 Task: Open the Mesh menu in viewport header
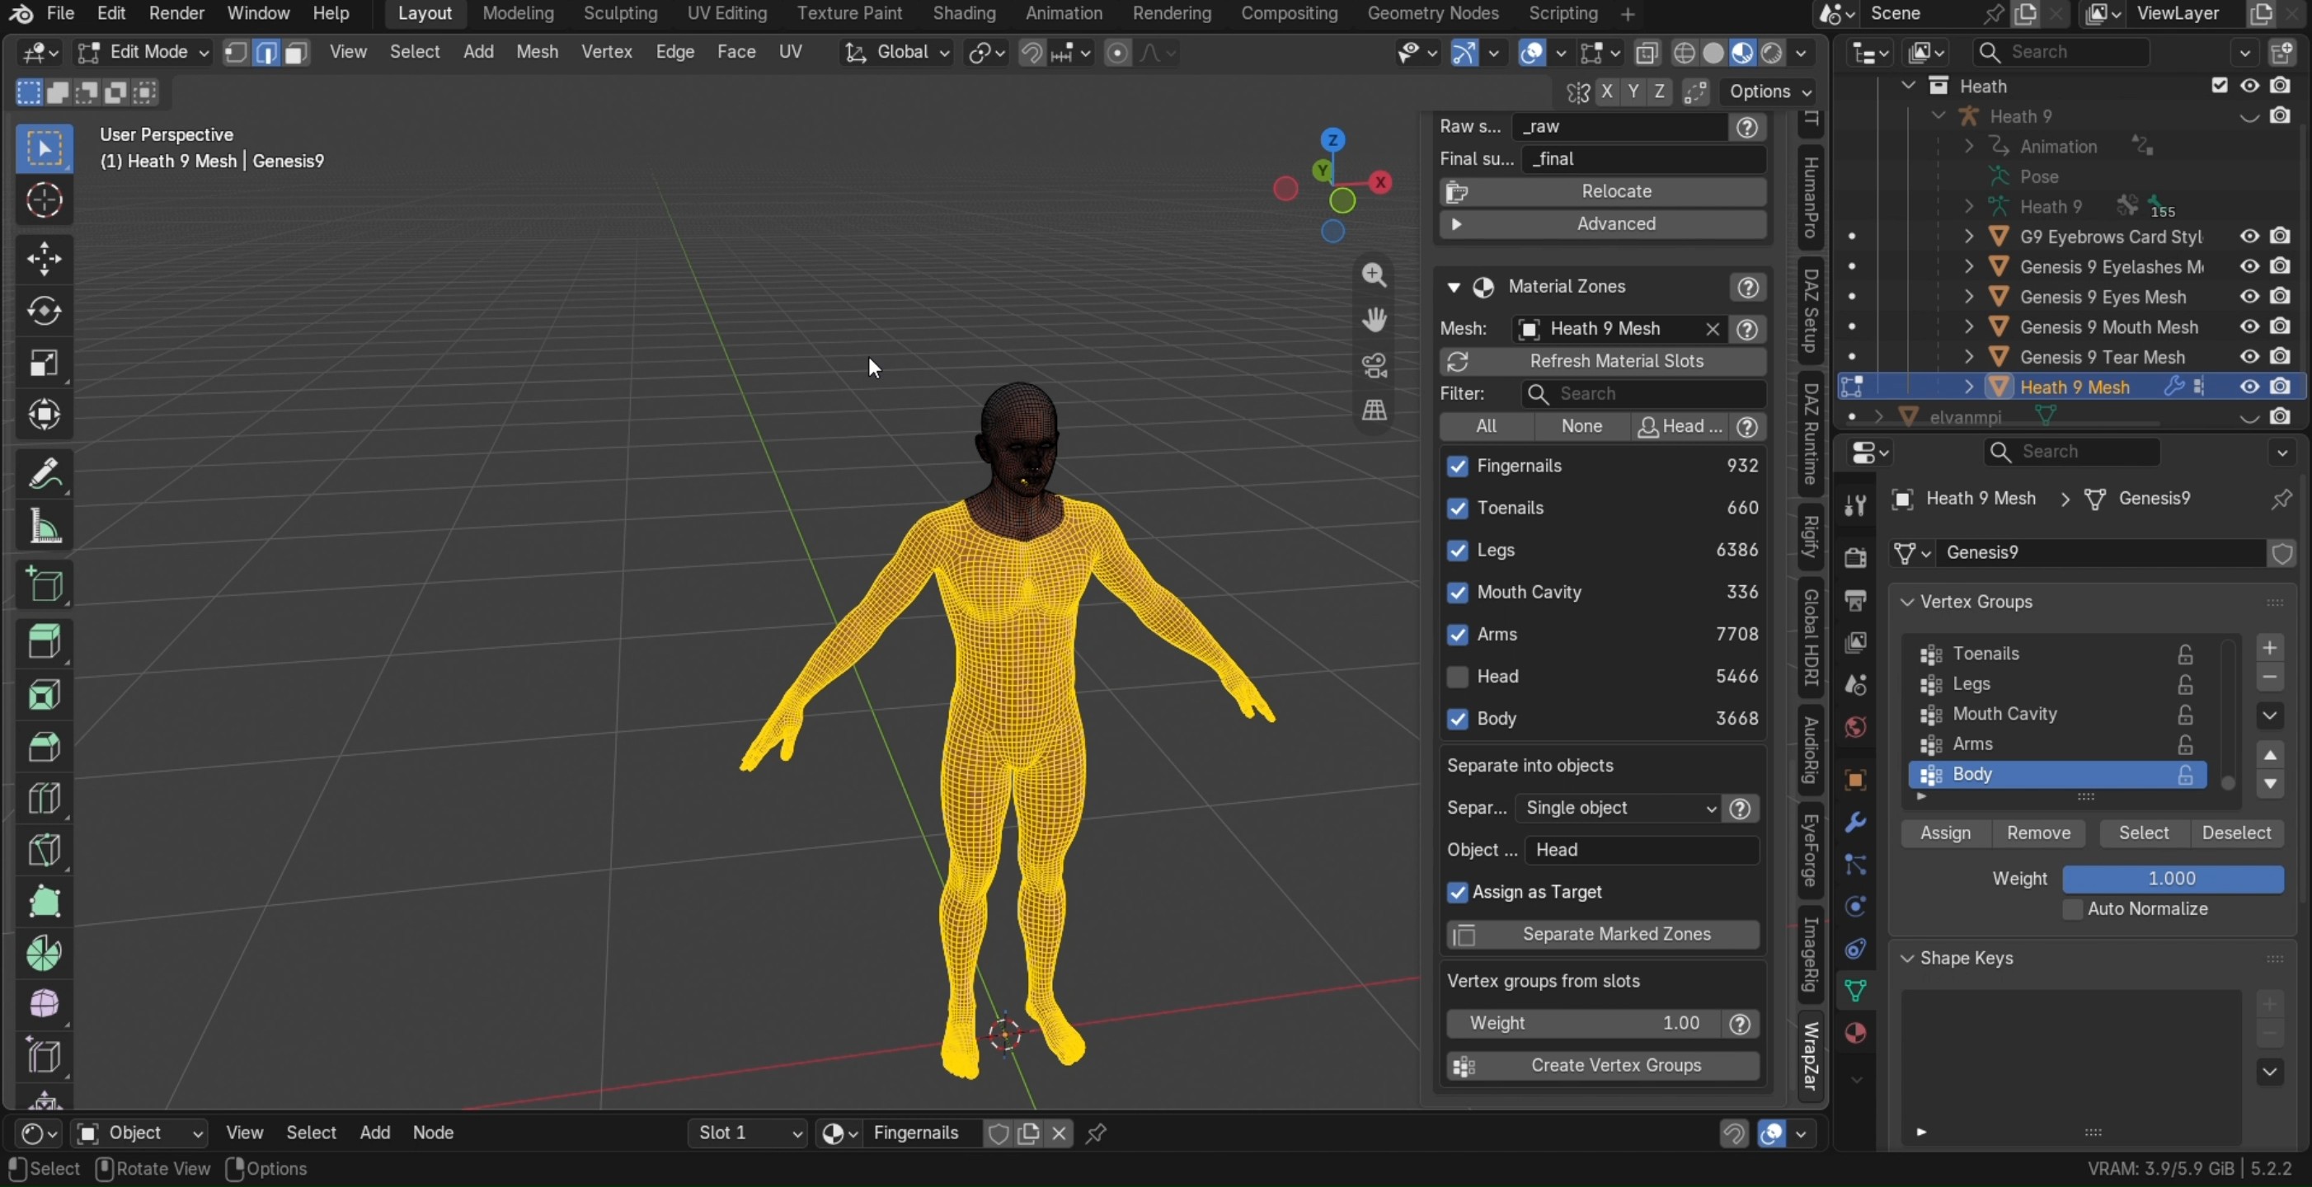pos(537,52)
